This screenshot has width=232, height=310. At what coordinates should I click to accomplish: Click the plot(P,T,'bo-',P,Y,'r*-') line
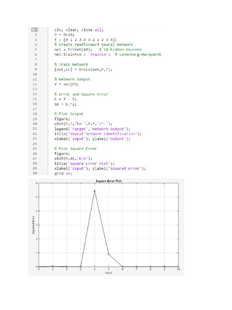[x=83, y=124]
